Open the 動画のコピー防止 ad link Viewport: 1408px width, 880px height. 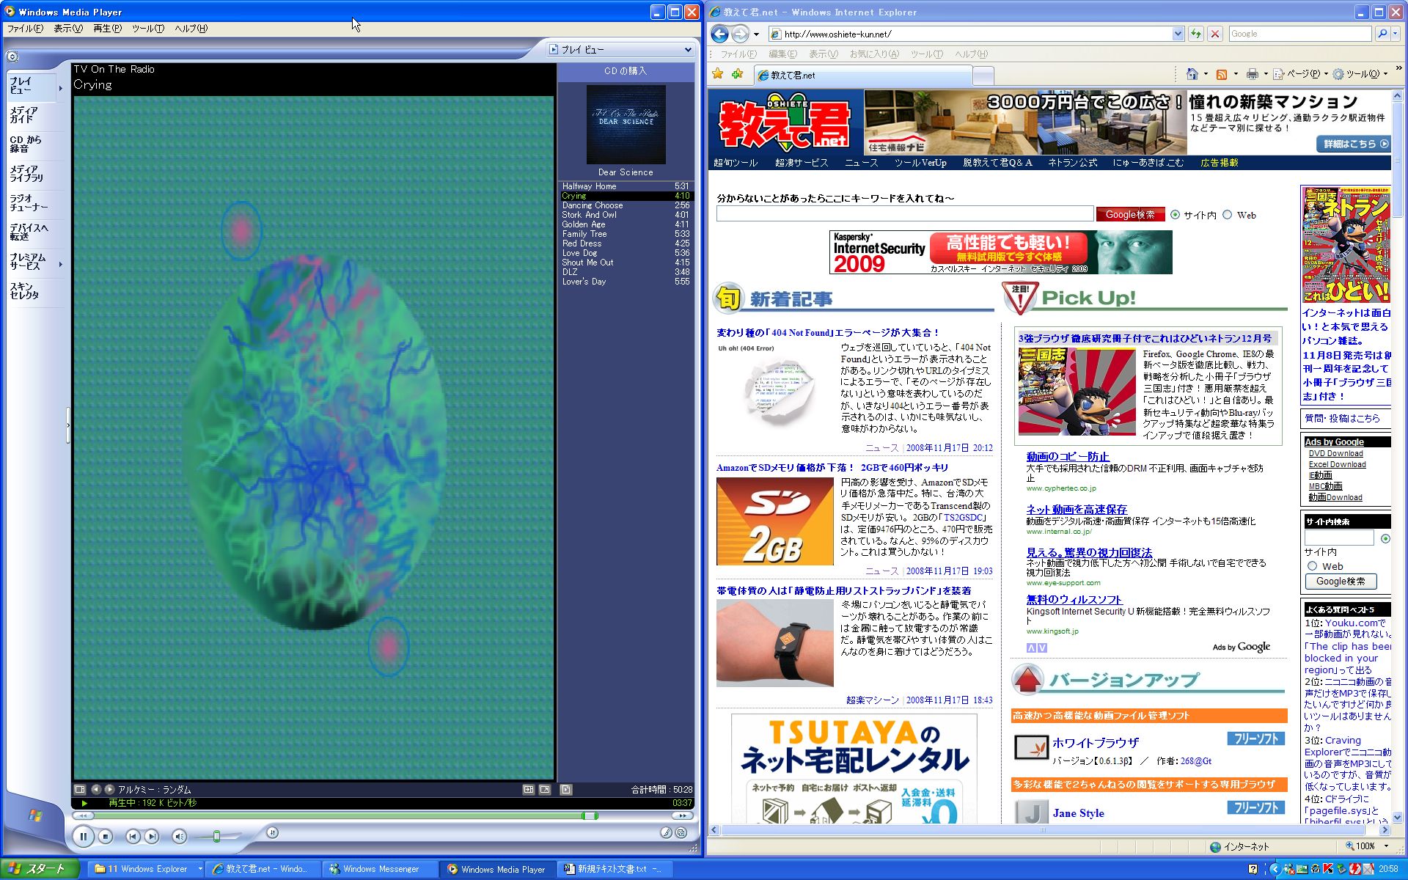click(x=1068, y=457)
